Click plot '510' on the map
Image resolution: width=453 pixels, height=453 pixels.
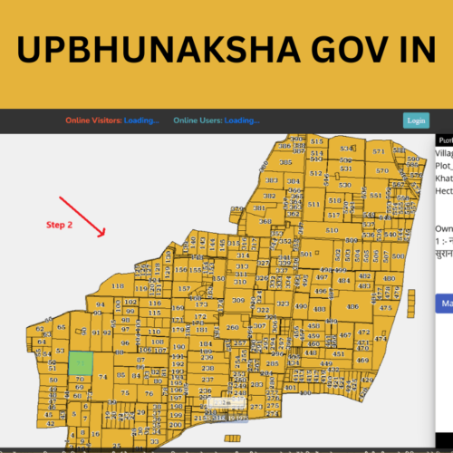coord(332,230)
